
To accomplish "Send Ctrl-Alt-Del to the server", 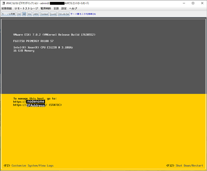I will click(x=64, y=14).
